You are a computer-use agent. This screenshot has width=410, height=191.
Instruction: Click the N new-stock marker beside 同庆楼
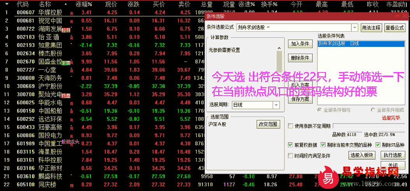coord(72,186)
